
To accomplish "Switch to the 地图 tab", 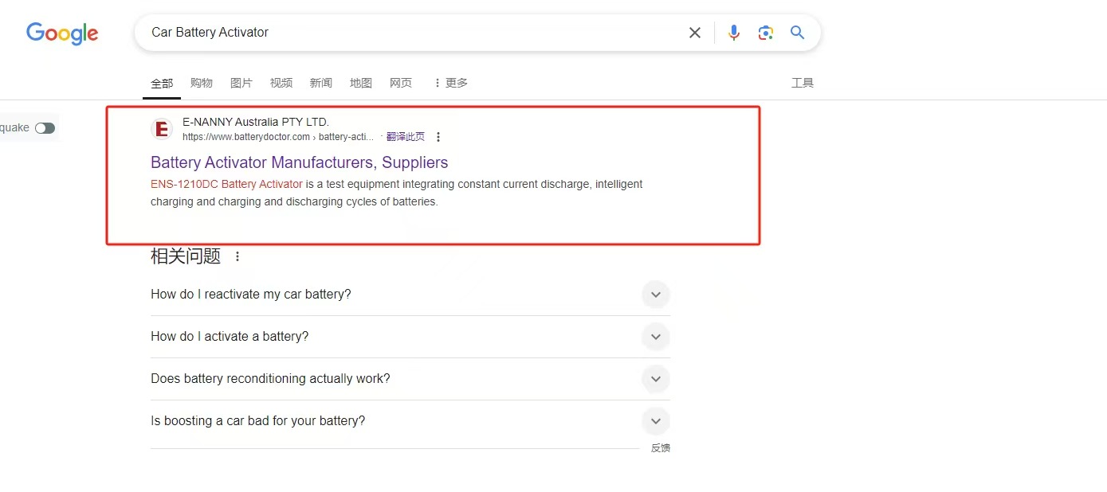I will coord(361,83).
